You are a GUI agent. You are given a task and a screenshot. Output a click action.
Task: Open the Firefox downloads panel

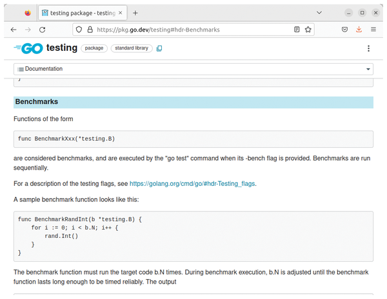click(x=359, y=30)
